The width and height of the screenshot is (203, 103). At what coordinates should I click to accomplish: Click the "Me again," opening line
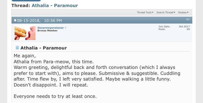click(x=25, y=56)
